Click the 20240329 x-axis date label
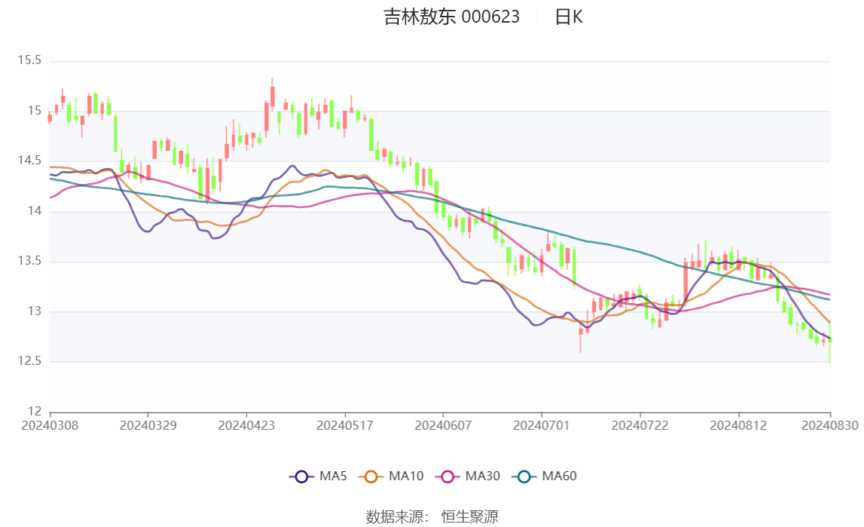The width and height of the screenshot is (864, 527). coord(148,425)
